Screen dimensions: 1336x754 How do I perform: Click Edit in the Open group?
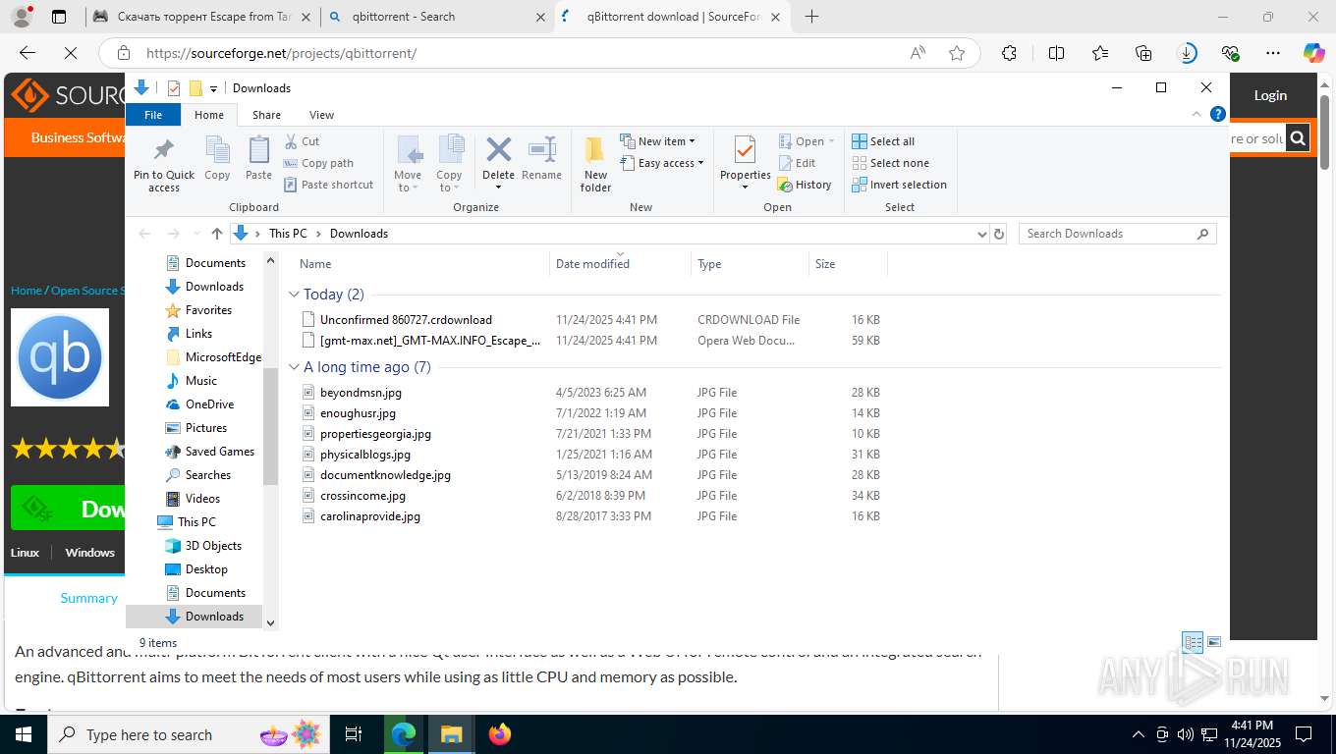pyautogui.click(x=797, y=163)
